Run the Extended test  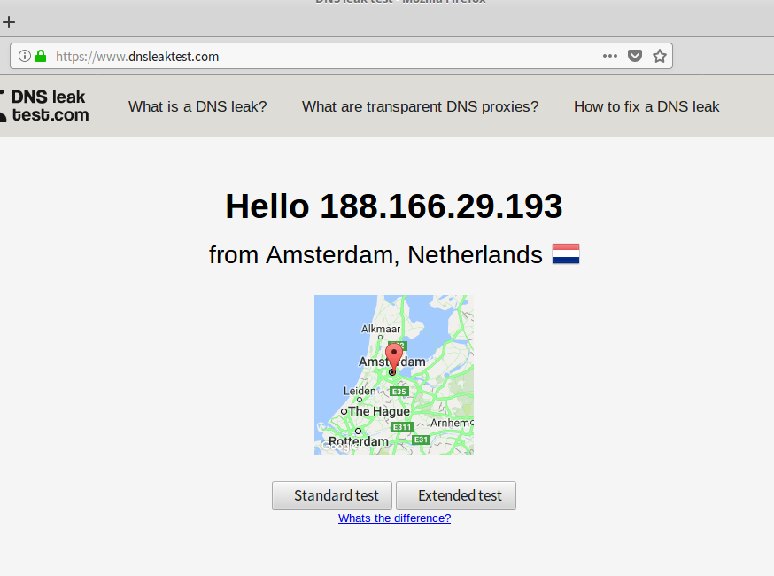click(456, 495)
